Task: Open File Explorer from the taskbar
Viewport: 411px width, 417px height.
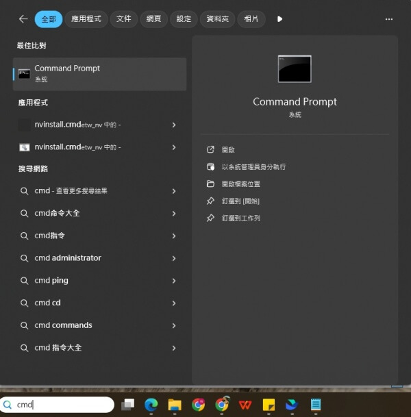Action: click(175, 405)
